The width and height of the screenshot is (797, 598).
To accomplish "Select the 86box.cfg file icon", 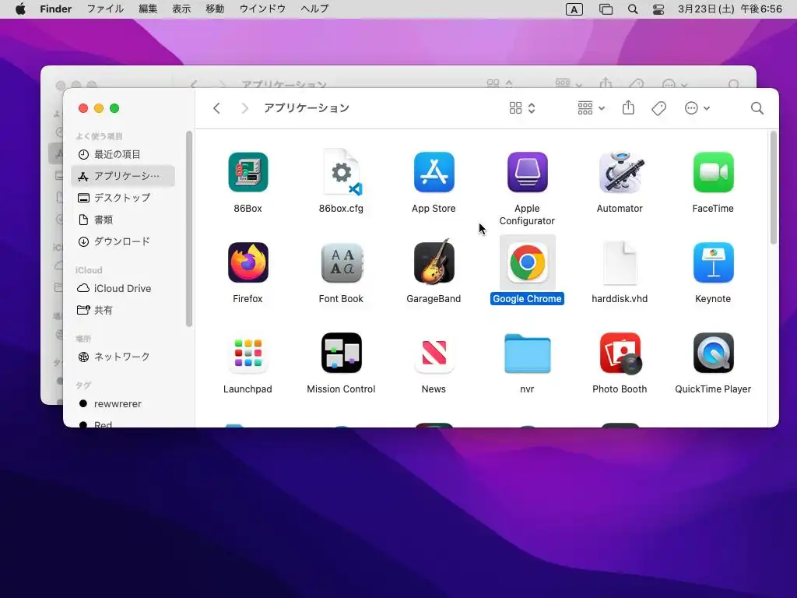I will pyautogui.click(x=342, y=172).
